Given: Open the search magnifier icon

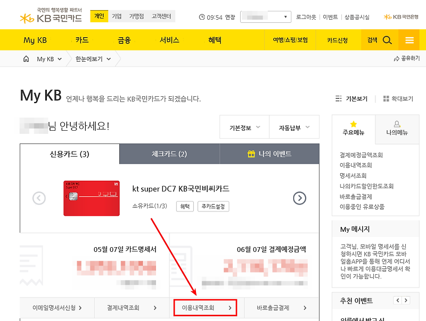Looking at the screenshot, I should [x=387, y=40].
